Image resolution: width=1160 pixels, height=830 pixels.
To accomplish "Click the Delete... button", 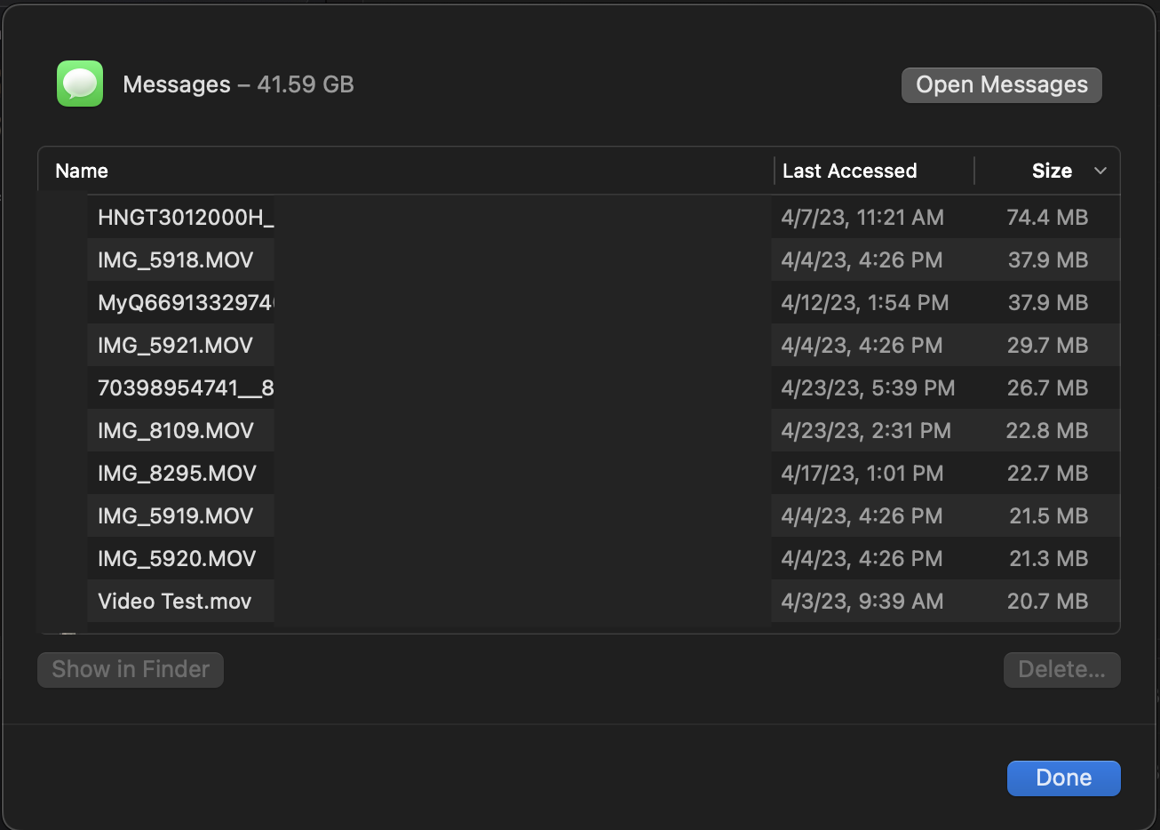I will tap(1061, 669).
